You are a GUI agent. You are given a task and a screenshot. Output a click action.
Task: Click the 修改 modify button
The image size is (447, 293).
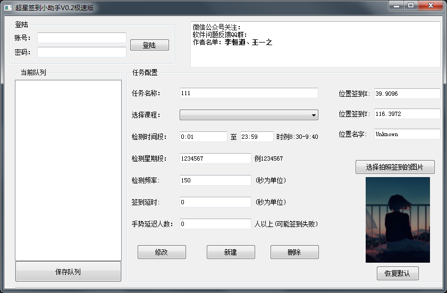pos(162,252)
